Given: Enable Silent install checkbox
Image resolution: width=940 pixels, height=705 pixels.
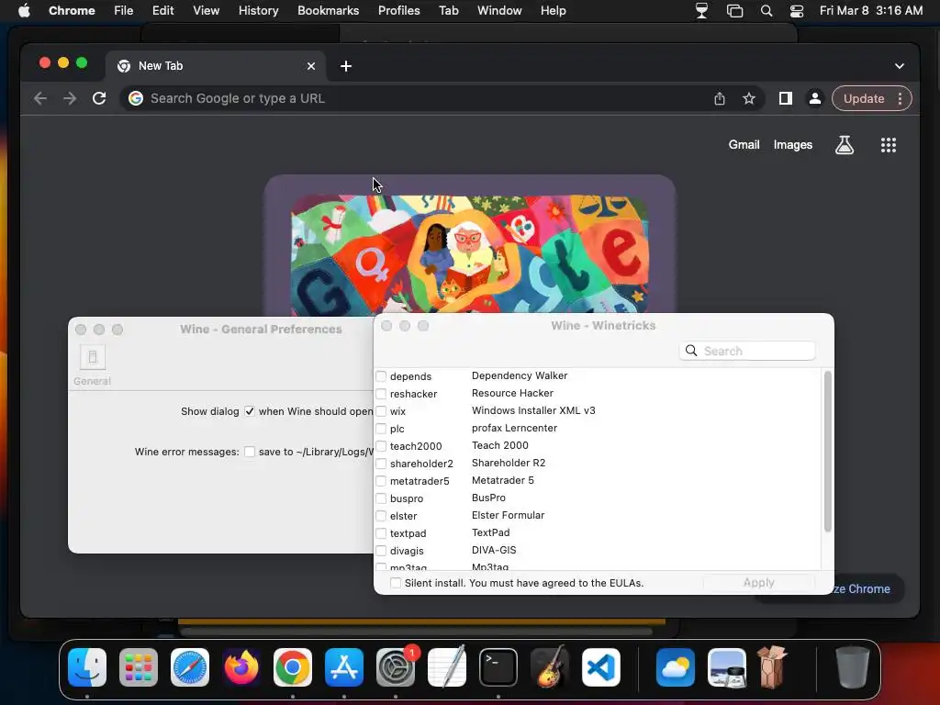Looking at the screenshot, I should [x=396, y=583].
